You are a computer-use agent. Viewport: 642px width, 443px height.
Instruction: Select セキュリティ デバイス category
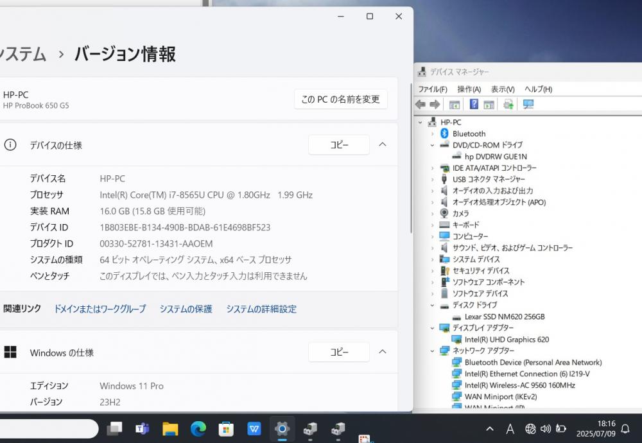481,271
